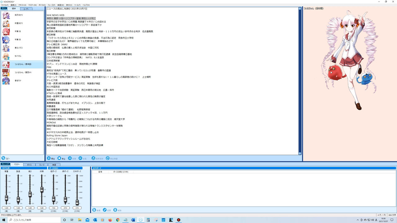Click the 短ポーズ short pause slider handle
Image resolution: width=397 pixels, height=223 pixels.
coord(53,199)
